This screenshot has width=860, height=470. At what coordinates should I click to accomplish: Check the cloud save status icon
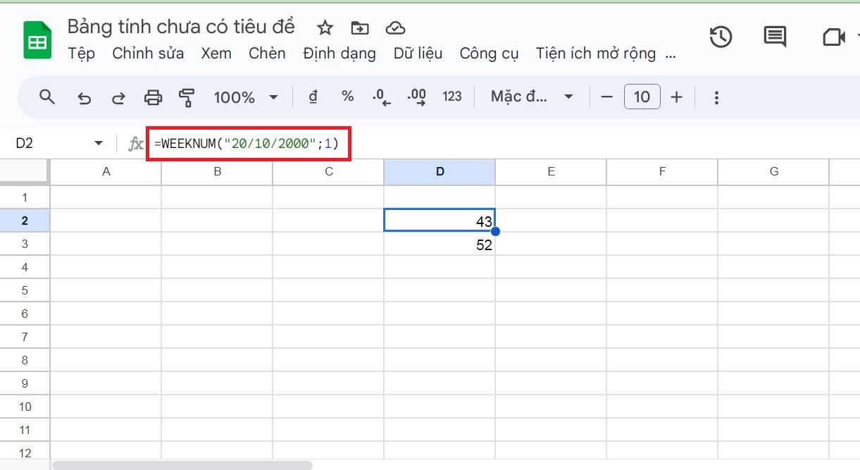click(x=396, y=28)
